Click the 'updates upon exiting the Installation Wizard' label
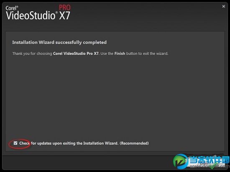The width and height of the screenshot is (230, 172). point(78,143)
